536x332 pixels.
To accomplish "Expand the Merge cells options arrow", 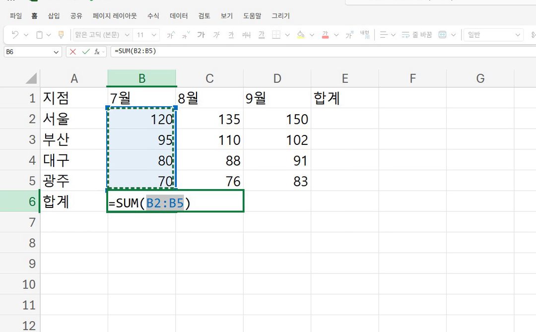I will click(x=453, y=35).
